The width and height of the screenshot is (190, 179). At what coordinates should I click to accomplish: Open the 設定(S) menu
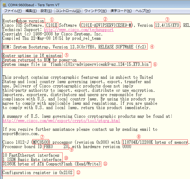point(46,11)
